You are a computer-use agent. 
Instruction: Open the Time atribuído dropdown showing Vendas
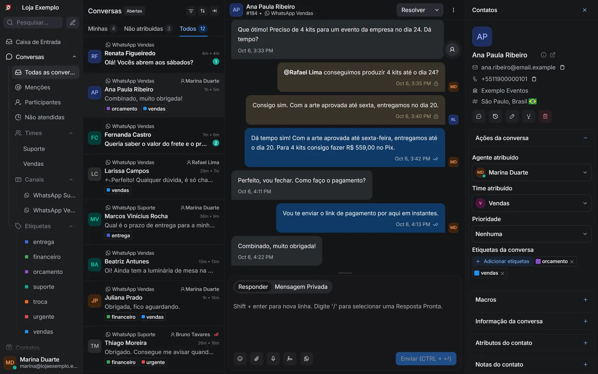(531, 203)
